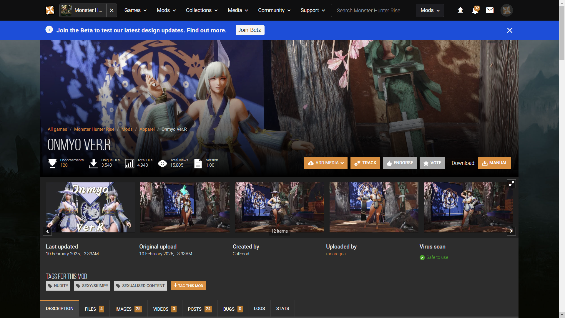This screenshot has width=565, height=318.
Task: Expand the Collections menu
Action: [x=202, y=10]
